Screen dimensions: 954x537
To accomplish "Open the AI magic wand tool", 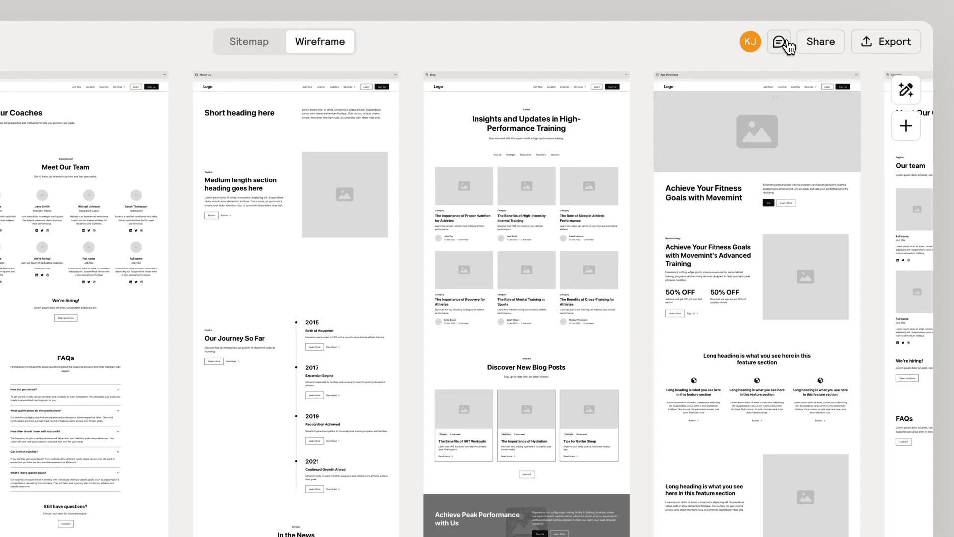I will click(x=906, y=89).
